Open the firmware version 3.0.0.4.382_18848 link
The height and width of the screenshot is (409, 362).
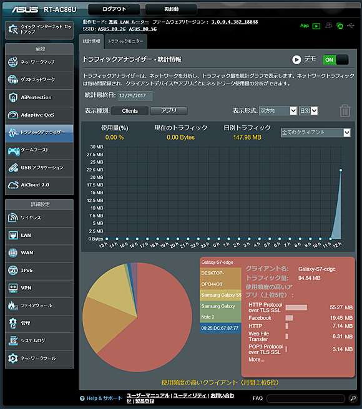pyautogui.click(x=235, y=22)
